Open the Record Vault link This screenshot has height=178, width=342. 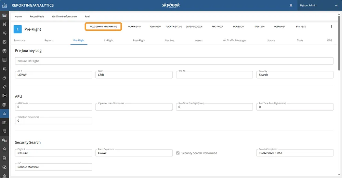point(37,16)
